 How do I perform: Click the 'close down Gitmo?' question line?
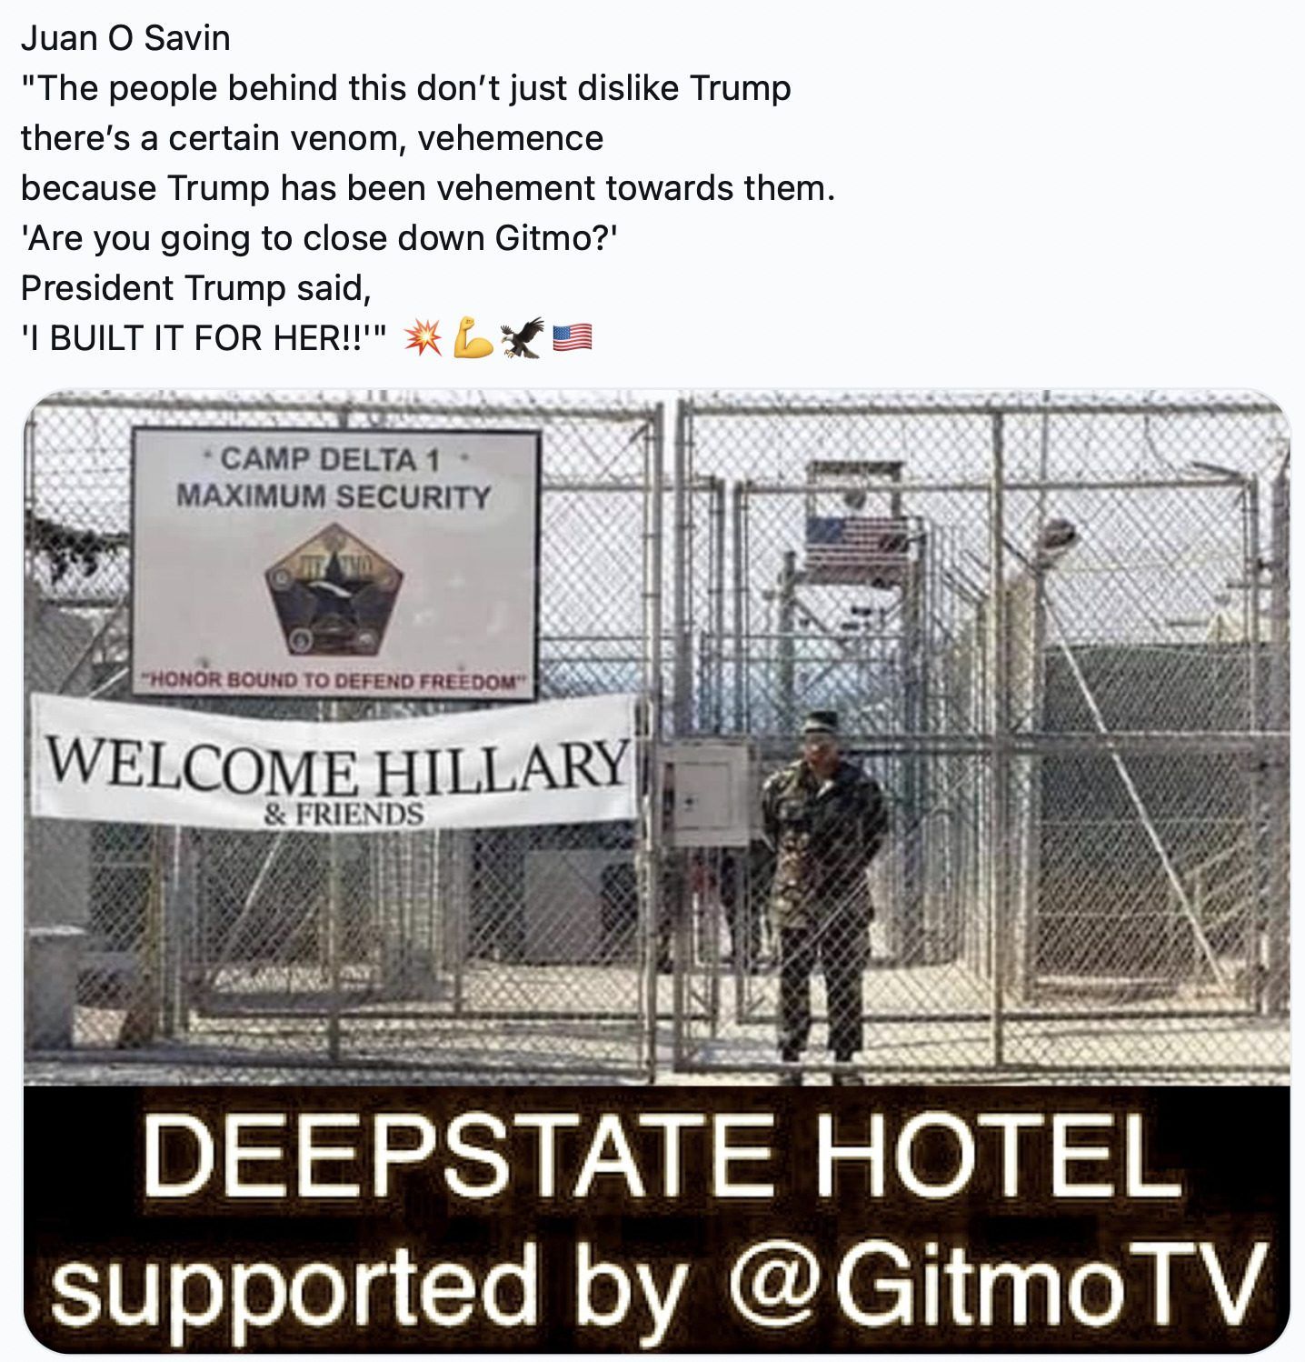(x=319, y=238)
